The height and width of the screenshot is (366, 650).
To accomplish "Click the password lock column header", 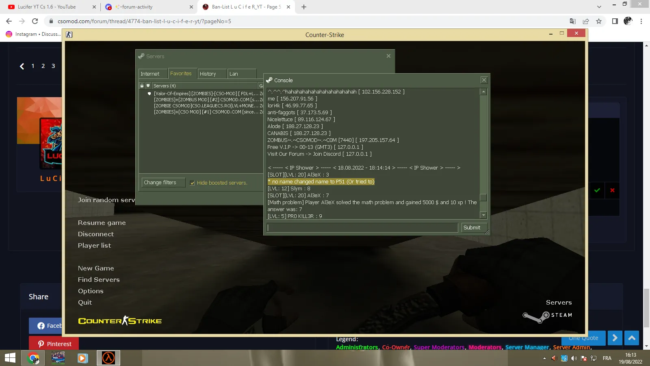I will (x=142, y=86).
